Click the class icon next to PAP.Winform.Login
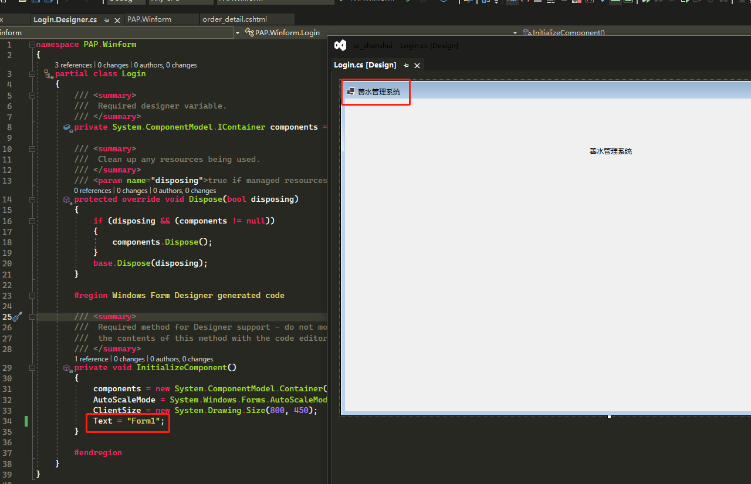Image resolution: width=751 pixels, height=484 pixels. point(249,33)
